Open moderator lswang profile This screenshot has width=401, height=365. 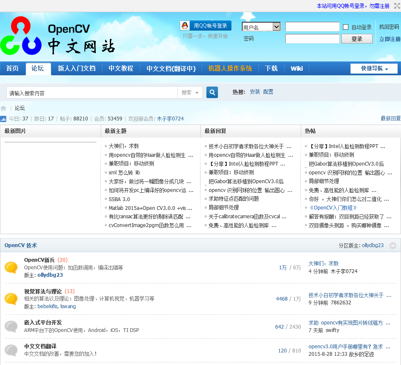click(68, 306)
